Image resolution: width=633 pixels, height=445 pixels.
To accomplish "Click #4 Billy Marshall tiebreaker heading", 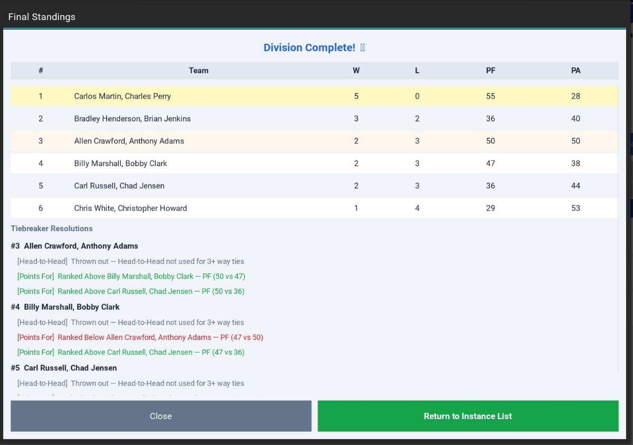I will pyautogui.click(x=65, y=307).
